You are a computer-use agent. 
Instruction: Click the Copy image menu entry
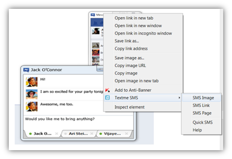coord(143,73)
